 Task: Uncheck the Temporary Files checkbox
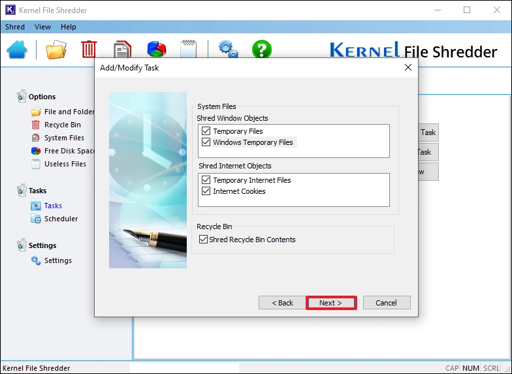[206, 131]
